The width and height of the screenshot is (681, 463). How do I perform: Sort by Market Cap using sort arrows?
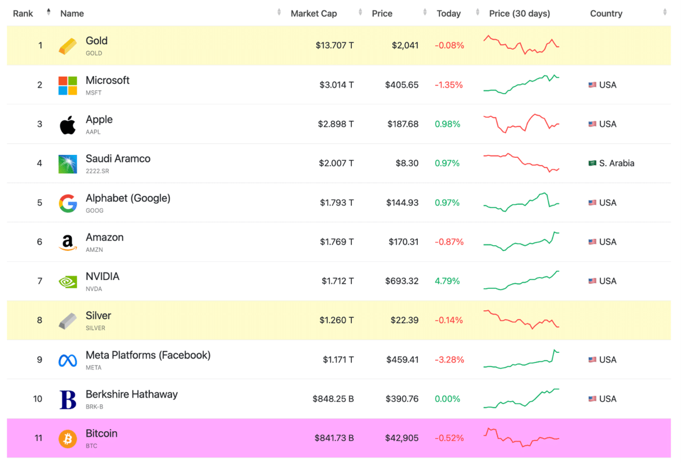coord(360,12)
